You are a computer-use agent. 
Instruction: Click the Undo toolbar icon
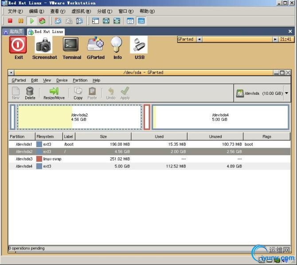click(111, 93)
